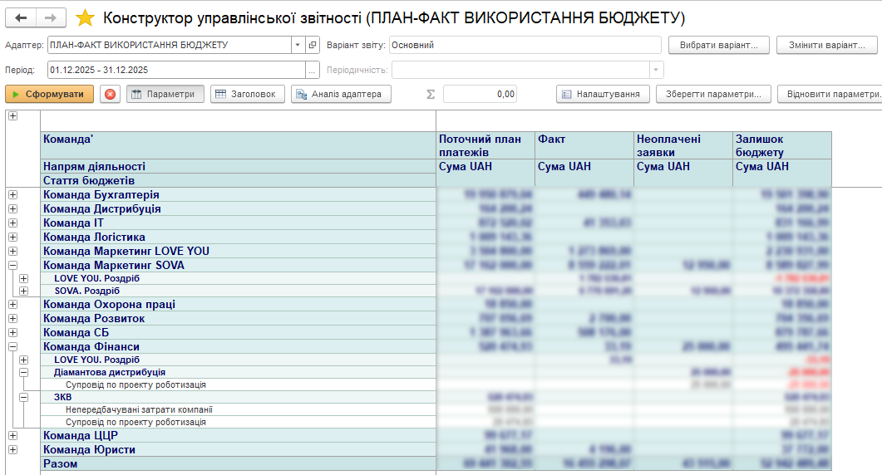Click the Варіант звіту field
This screenshot has height=475, width=882.
click(x=525, y=45)
